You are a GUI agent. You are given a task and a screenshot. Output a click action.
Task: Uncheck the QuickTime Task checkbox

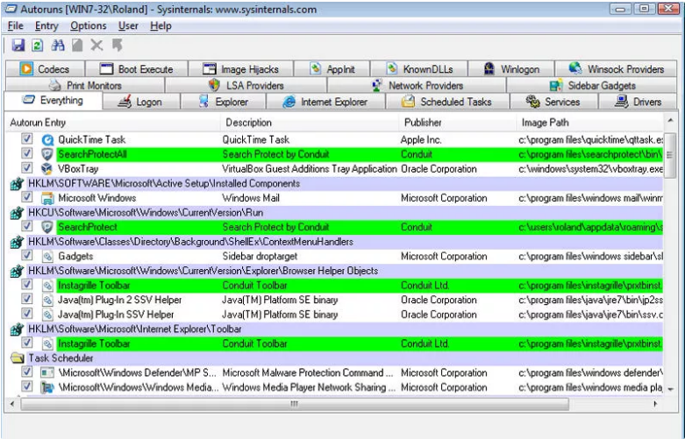click(x=27, y=138)
